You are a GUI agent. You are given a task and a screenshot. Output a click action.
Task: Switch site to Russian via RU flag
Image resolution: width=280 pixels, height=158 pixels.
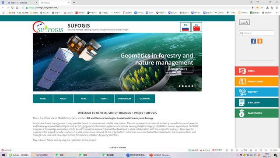pyautogui.click(x=185, y=27)
